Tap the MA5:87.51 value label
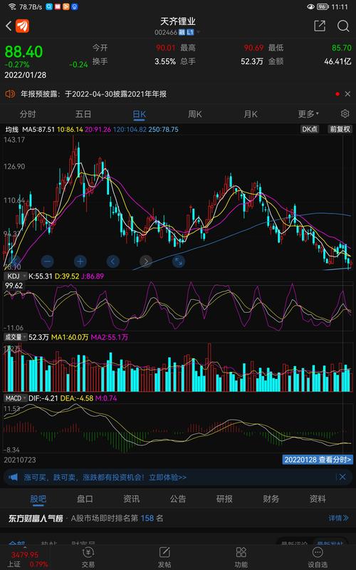The width and height of the screenshot is (356, 570). [38, 130]
